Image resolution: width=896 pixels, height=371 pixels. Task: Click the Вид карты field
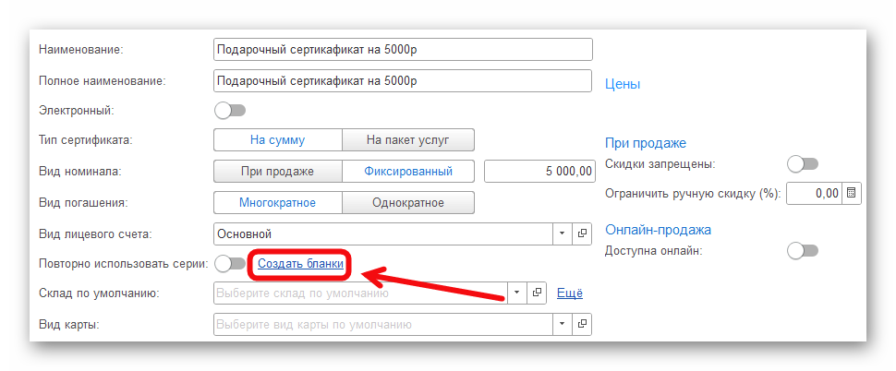[x=382, y=324]
